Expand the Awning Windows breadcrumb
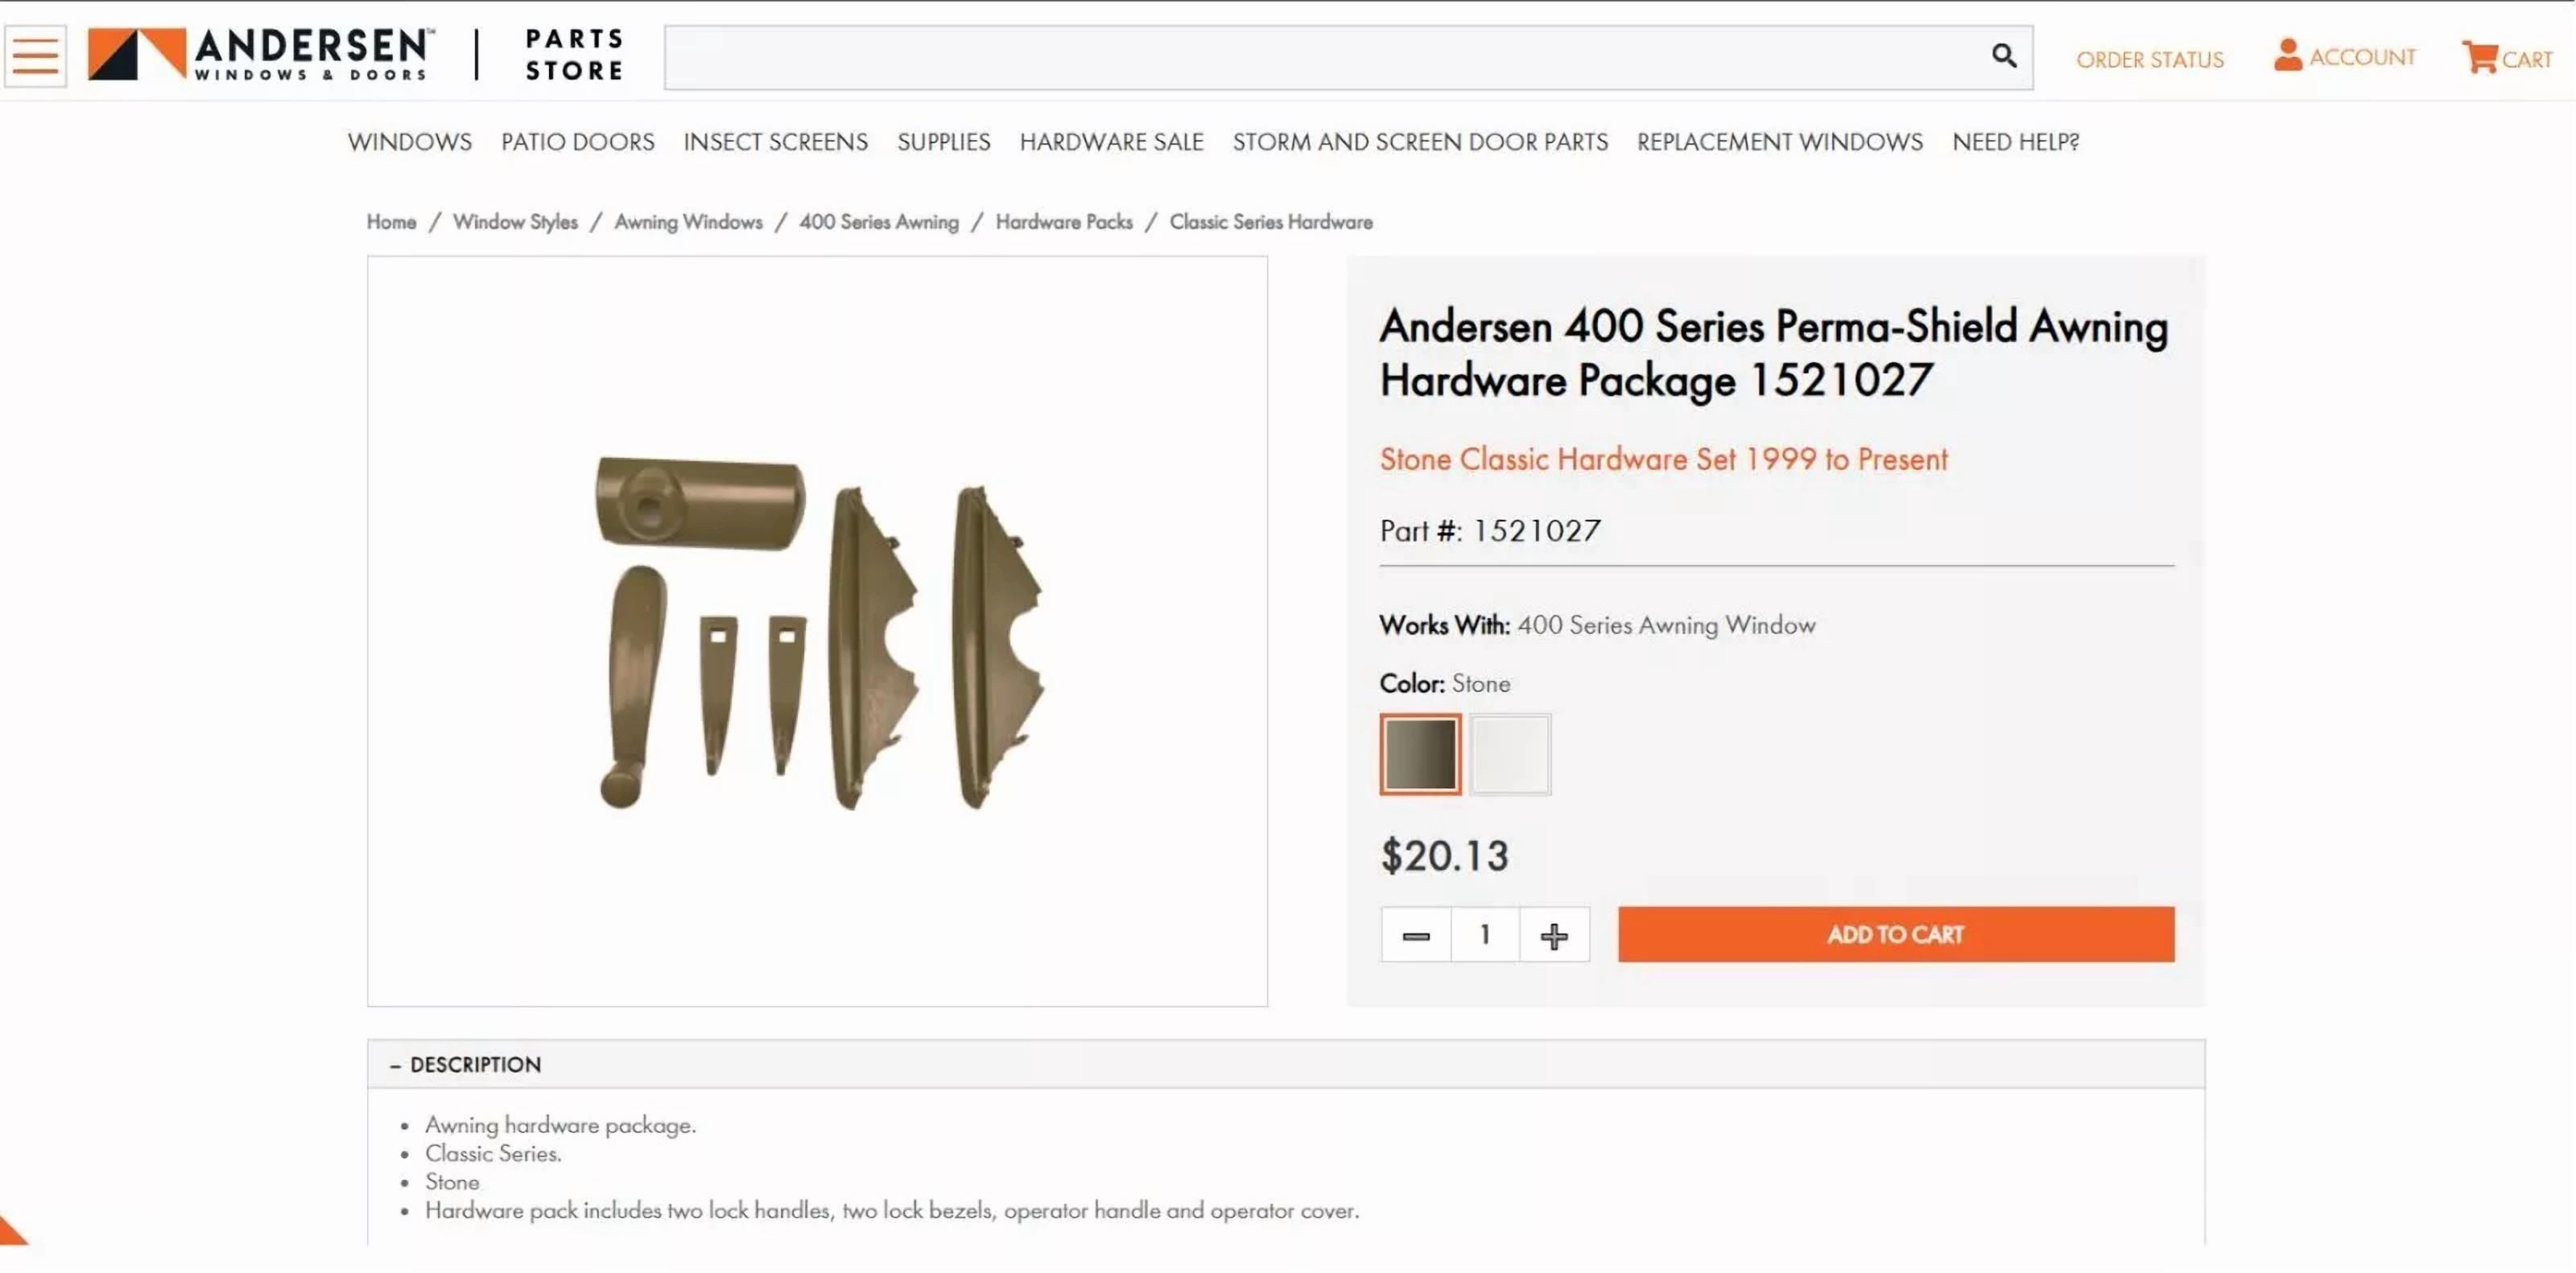 click(x=688, y=222)
